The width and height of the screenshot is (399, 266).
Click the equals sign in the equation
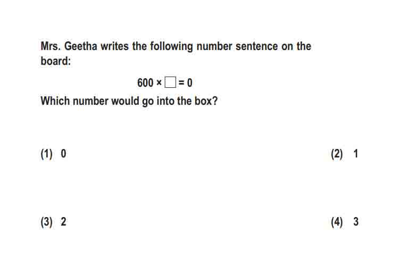click(181, 83)
